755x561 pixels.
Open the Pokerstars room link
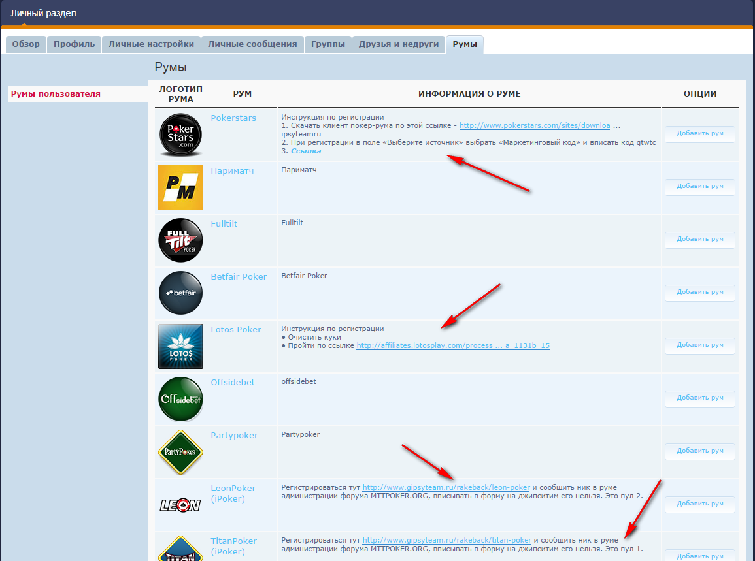point(233,118)
